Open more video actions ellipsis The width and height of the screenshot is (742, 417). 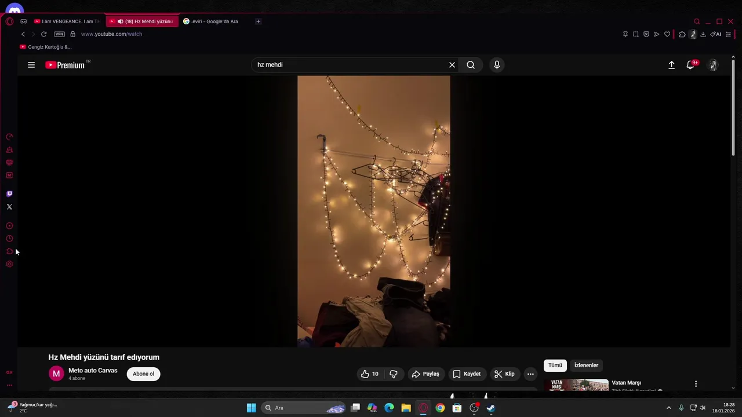click(530, 374)
